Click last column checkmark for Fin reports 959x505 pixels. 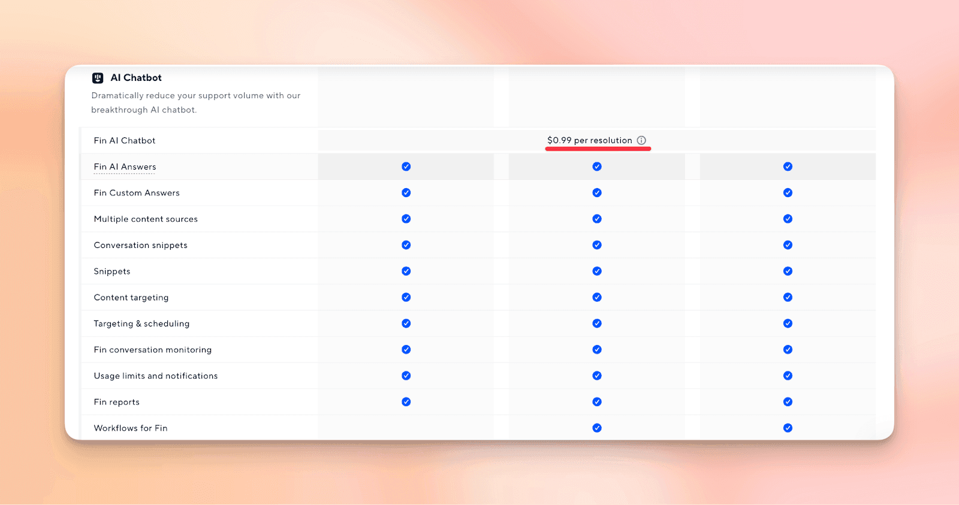(x=788, y=402)
